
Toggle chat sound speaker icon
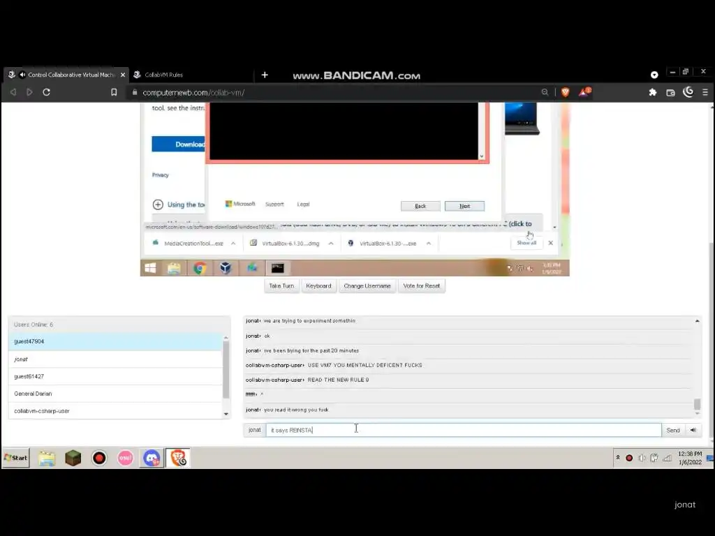(693, 430)
